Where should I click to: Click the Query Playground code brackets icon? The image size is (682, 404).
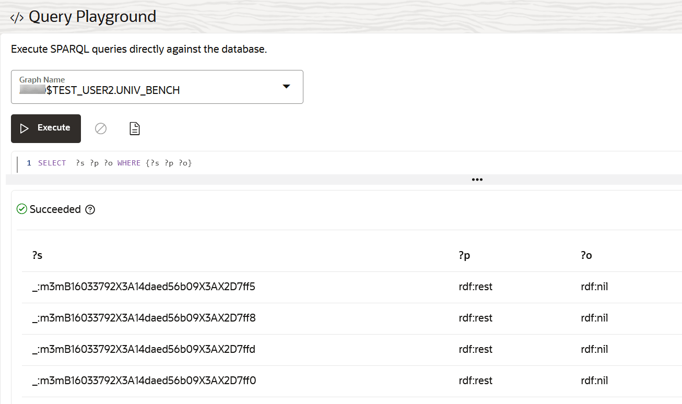17,17
